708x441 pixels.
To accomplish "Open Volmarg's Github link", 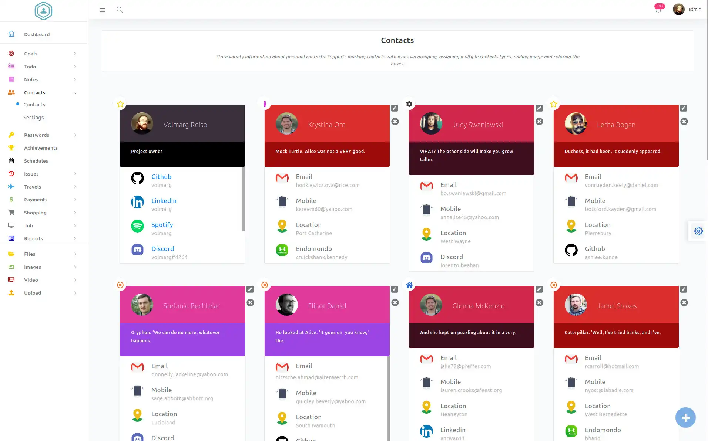I will point(161,177).
